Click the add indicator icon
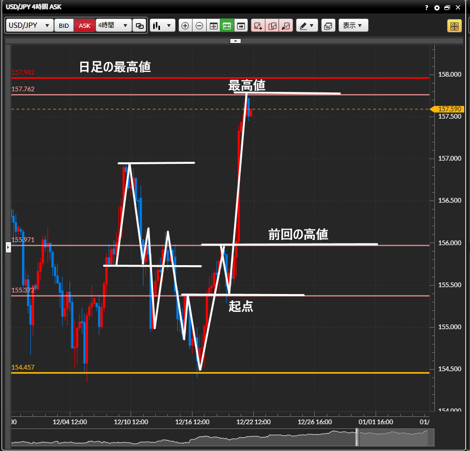Viewport: 470px width, 451px height. [258, 26]
